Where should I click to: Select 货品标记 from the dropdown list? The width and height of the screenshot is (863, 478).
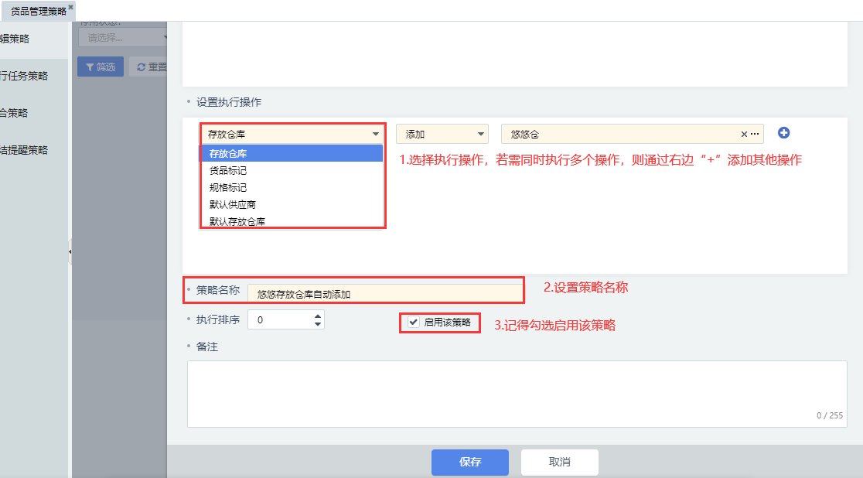coord(229,170)
